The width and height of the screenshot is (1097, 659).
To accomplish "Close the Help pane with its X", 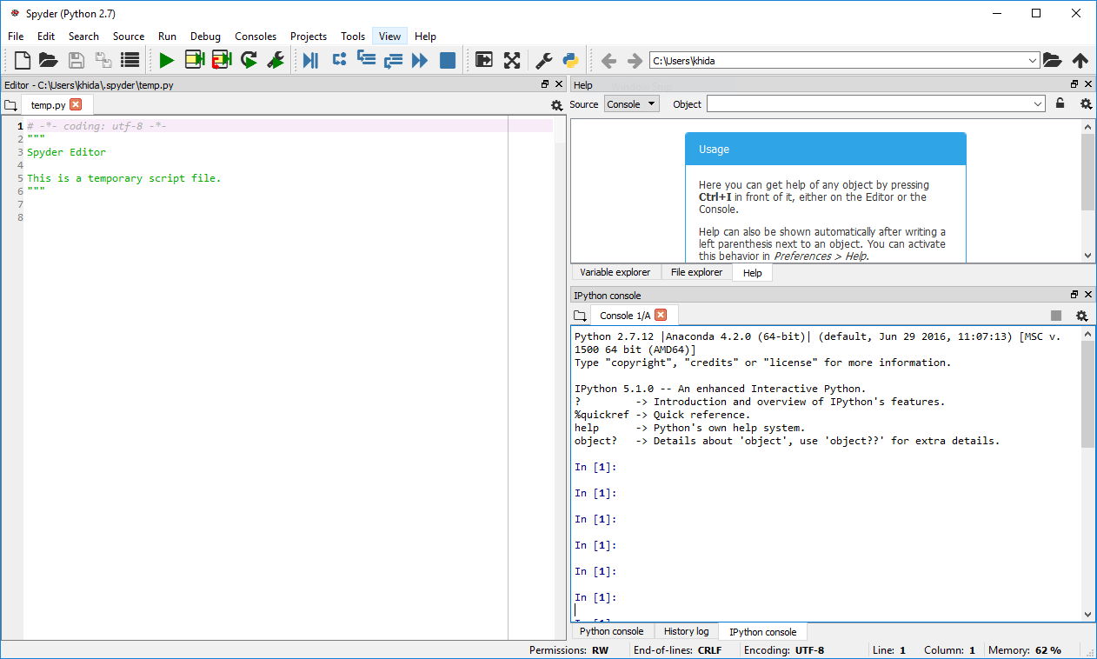I will click(1089, 84).
